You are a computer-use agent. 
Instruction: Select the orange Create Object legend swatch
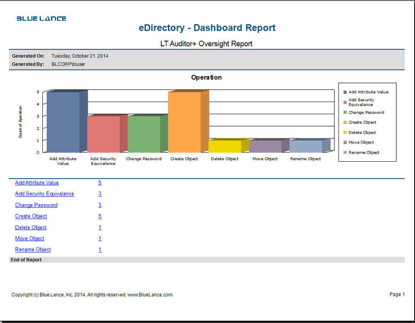(345, 122)
